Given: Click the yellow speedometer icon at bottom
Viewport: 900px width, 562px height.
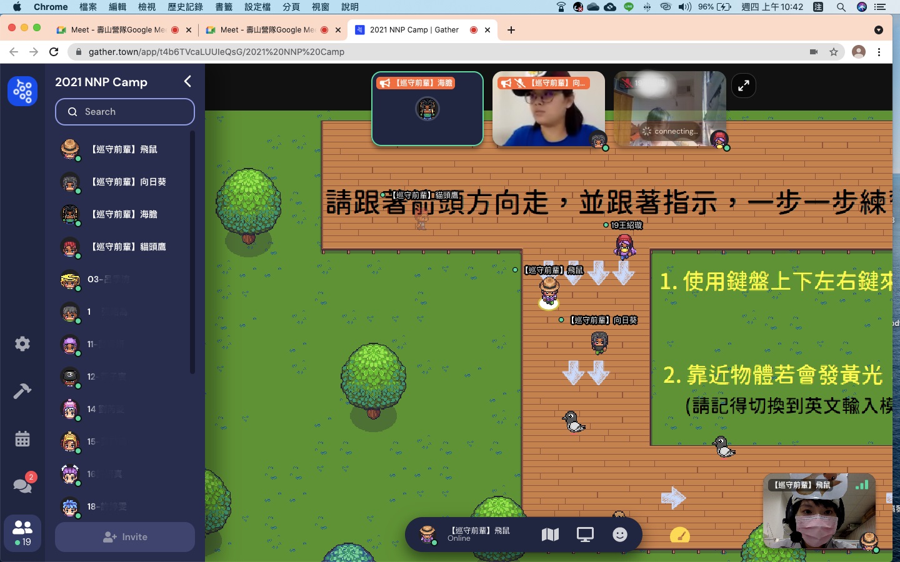Looking at the screenshot, I should 680,535.
